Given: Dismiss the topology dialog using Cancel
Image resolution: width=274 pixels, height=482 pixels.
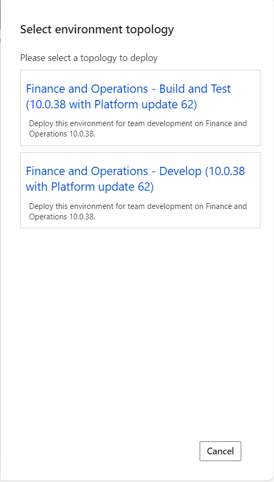Looking at the screenshot, I should click(220, 451).
